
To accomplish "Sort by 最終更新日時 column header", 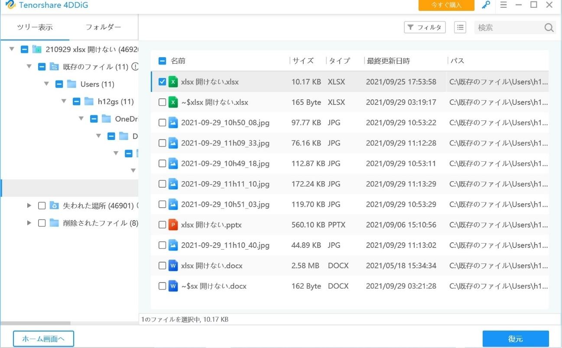I will point(388,61).
